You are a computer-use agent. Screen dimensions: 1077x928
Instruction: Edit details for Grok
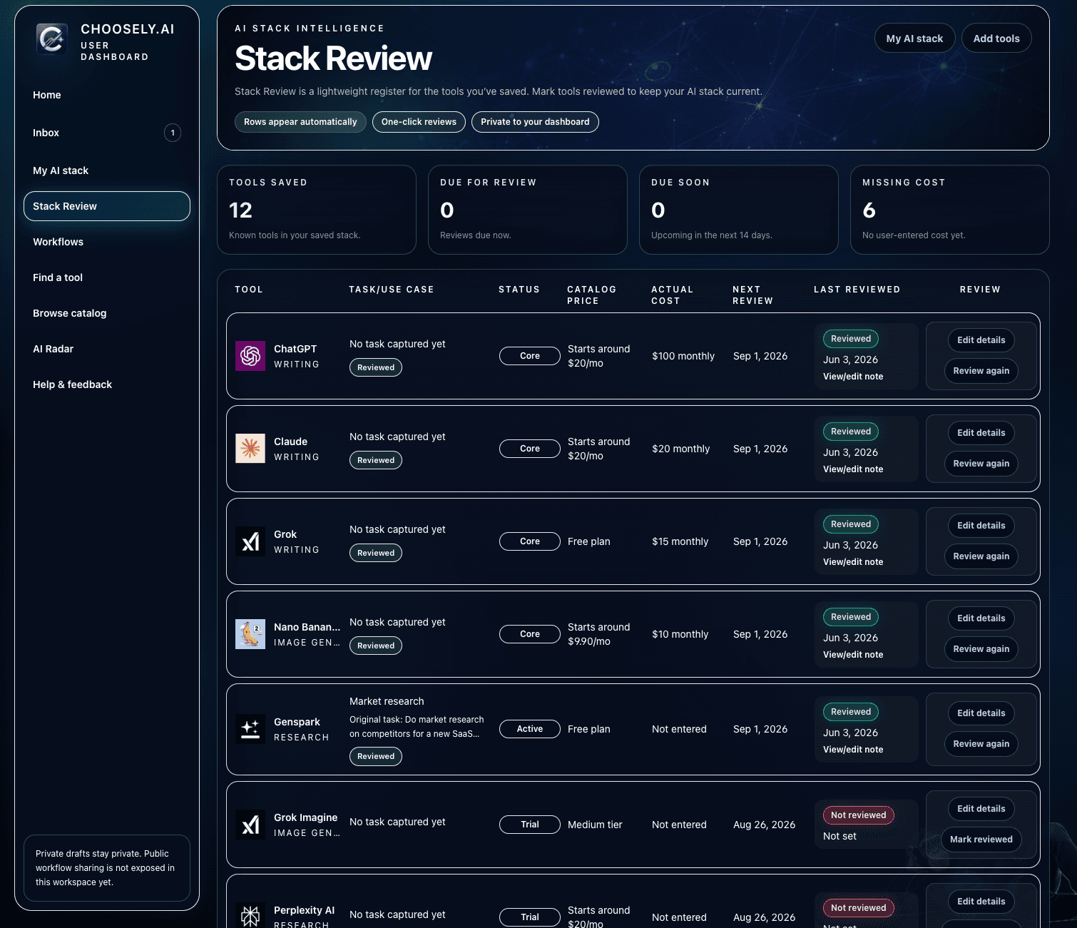[x=981, y=526]
